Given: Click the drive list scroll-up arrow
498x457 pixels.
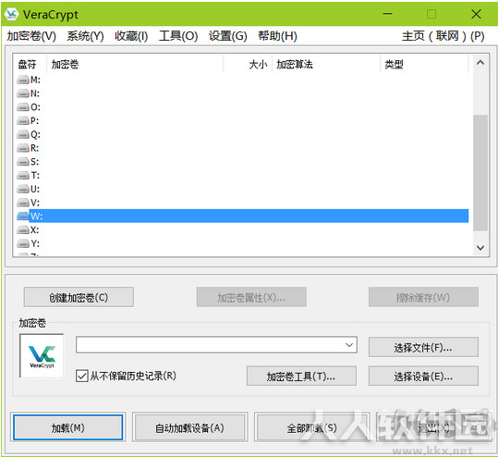Looking at the screenshot, I should pos(480,63).
